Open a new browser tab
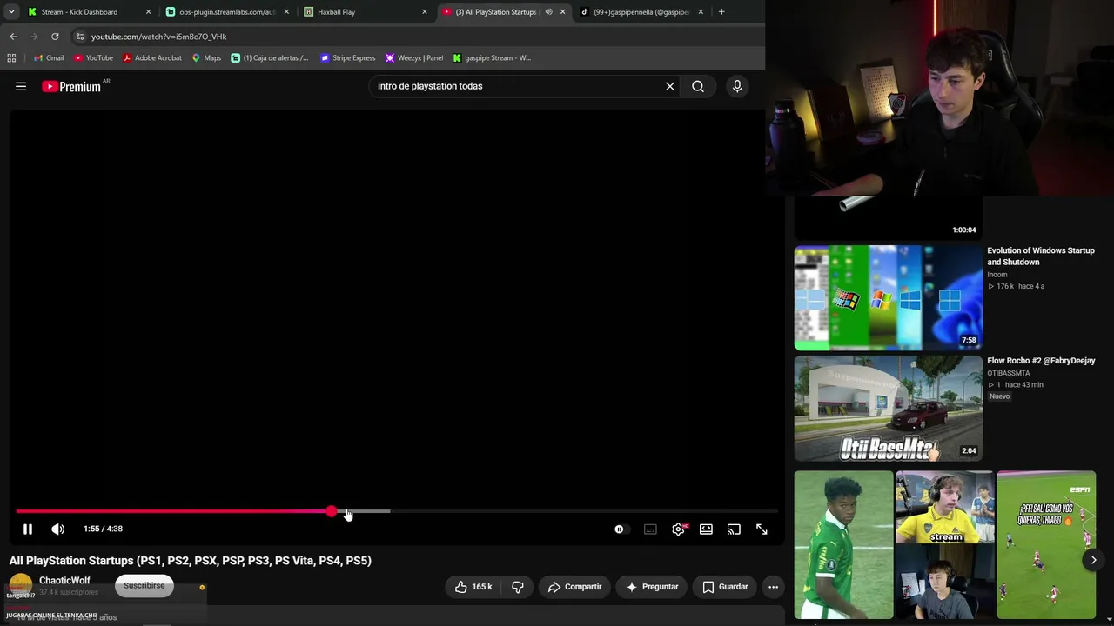This screenshot has height=626, width=1114. pyautogui.click(x=721, y=12)
